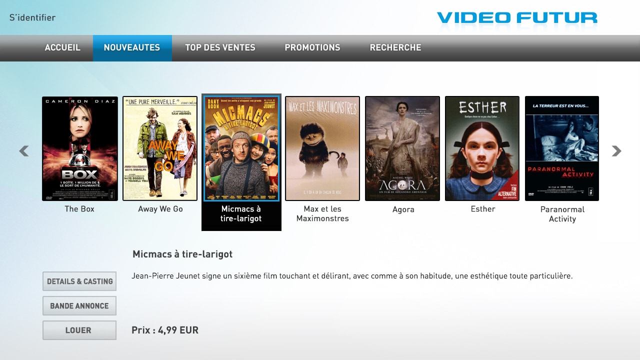The width and height of the screenshot is (640, 360).
Task: Choose the Micmacs à tire-larigot poster
Action: point(241,148)
